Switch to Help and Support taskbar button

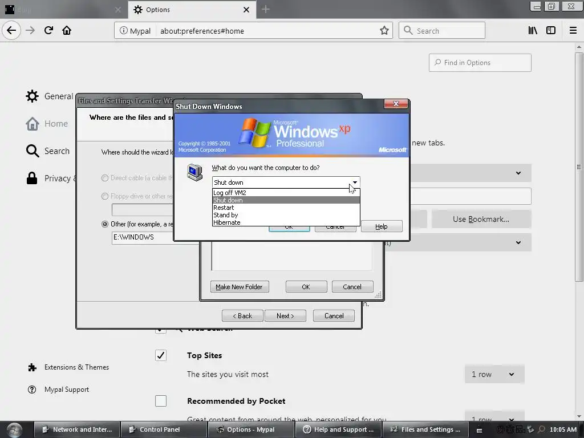pyautogui.click(x=338, y=430)
